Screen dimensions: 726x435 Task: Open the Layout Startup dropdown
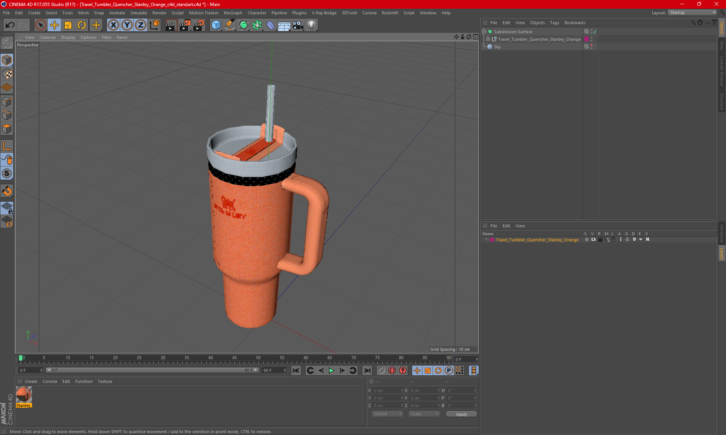[x=692, y=12]
